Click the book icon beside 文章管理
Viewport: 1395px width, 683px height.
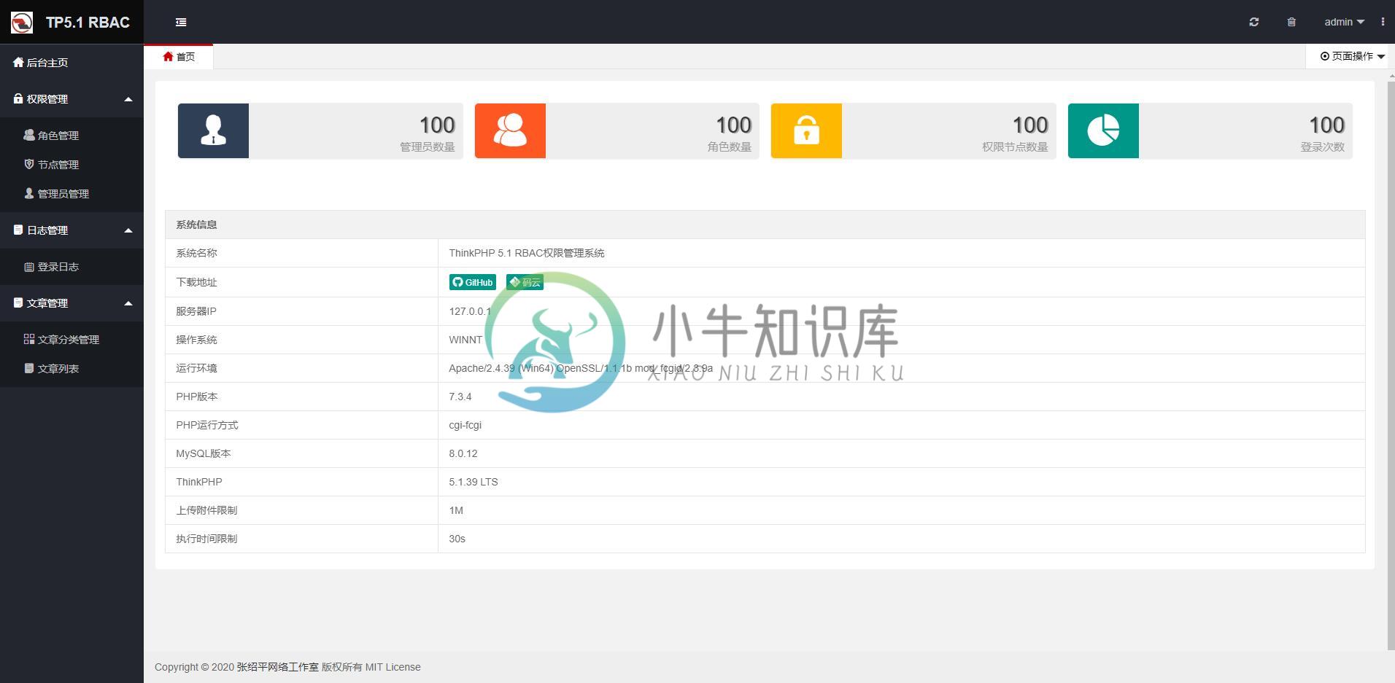[18, 303]
